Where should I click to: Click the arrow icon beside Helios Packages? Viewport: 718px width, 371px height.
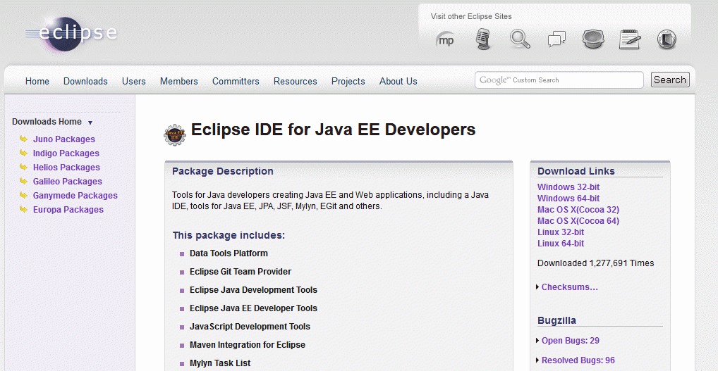pyautogui.click(x=23, y=168)
